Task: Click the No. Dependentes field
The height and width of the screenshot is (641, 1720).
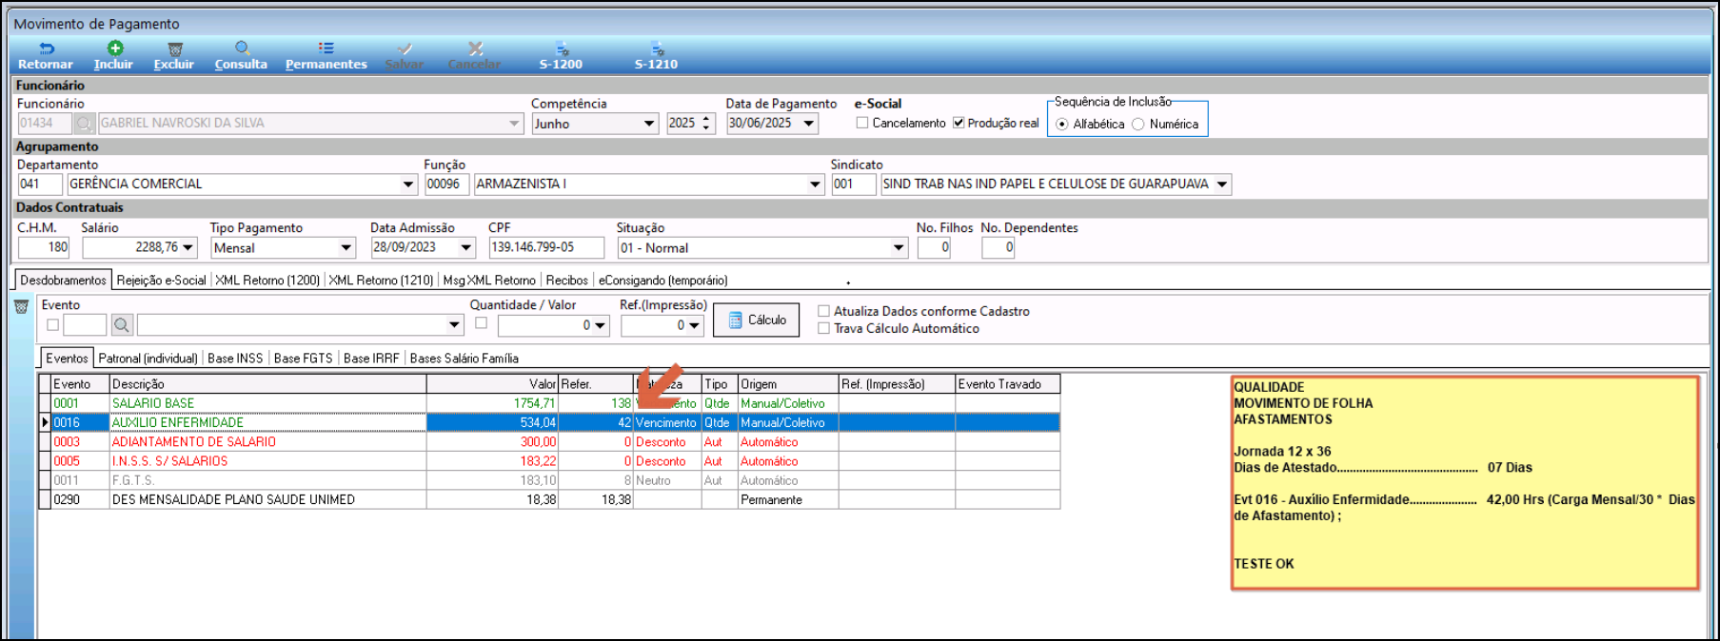Action: [998, 248]
